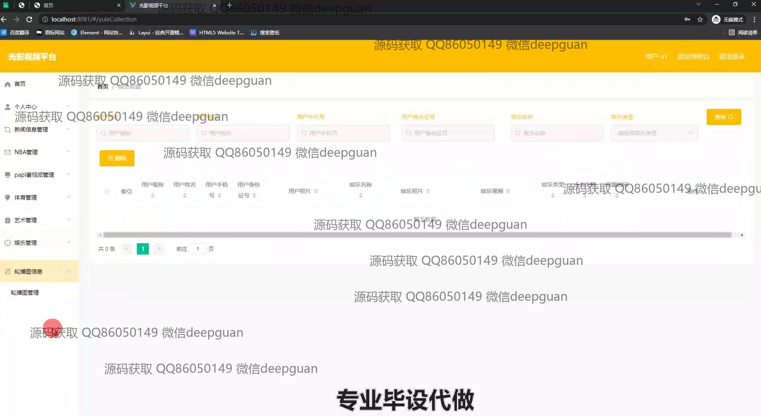Viewport: 761px width, 416px height.
Task: Toggle the table select-all checkbox
Action: pyautogui.click(x=107, y=191)
